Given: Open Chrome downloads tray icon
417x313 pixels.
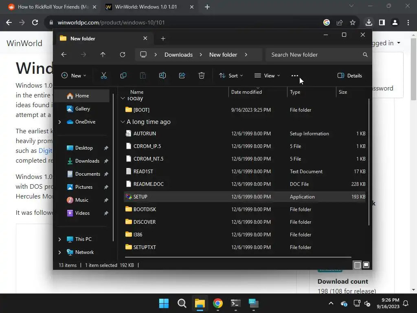Looking at the screenshot, I should coord(369,23).
